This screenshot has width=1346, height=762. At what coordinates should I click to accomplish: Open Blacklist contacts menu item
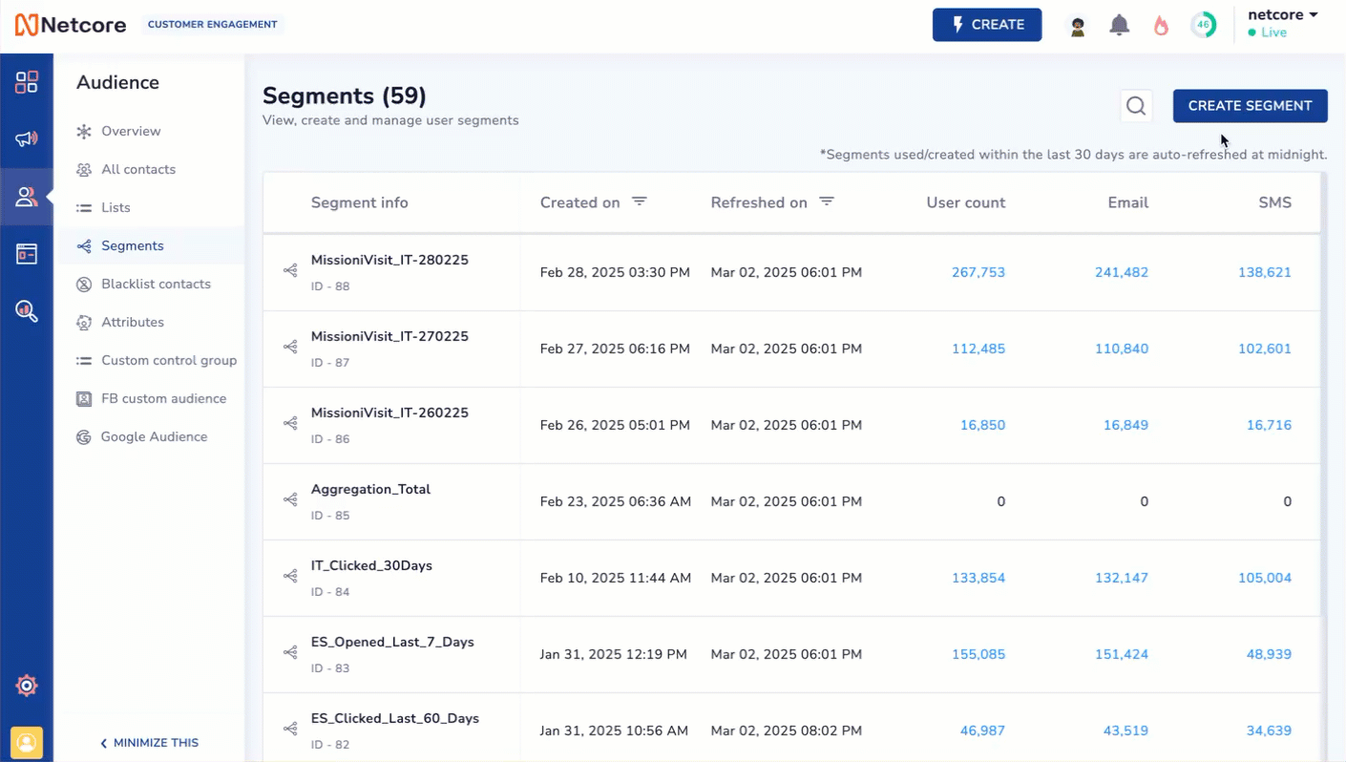tap(156, 284)
